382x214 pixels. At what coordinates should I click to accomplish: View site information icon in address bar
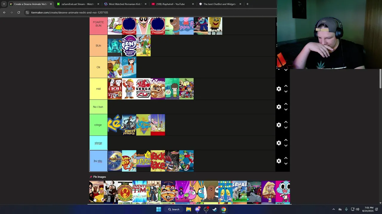pyautogui.click(x=27, y=12)
